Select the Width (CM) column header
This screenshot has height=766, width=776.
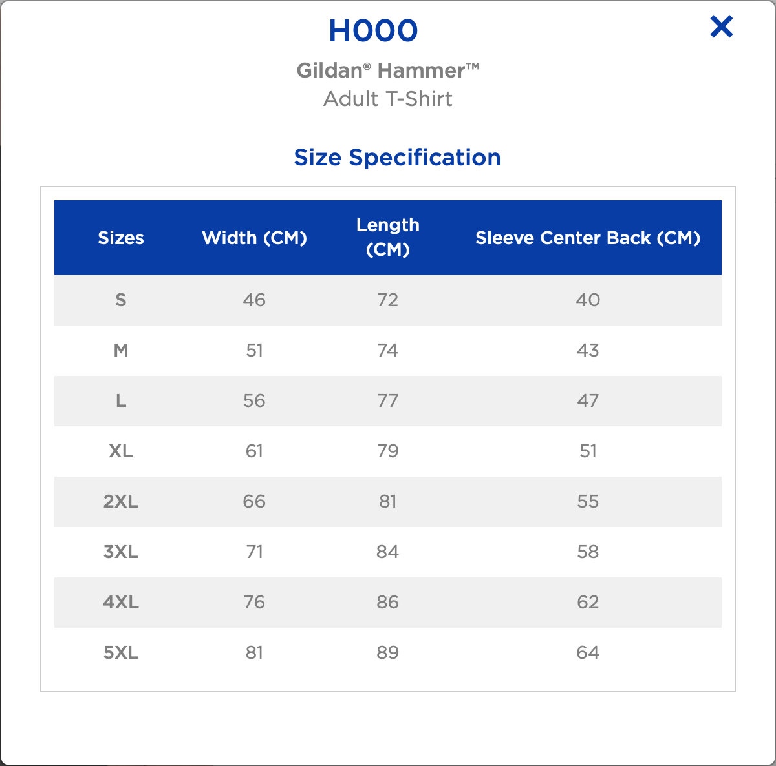click(254, 238)
